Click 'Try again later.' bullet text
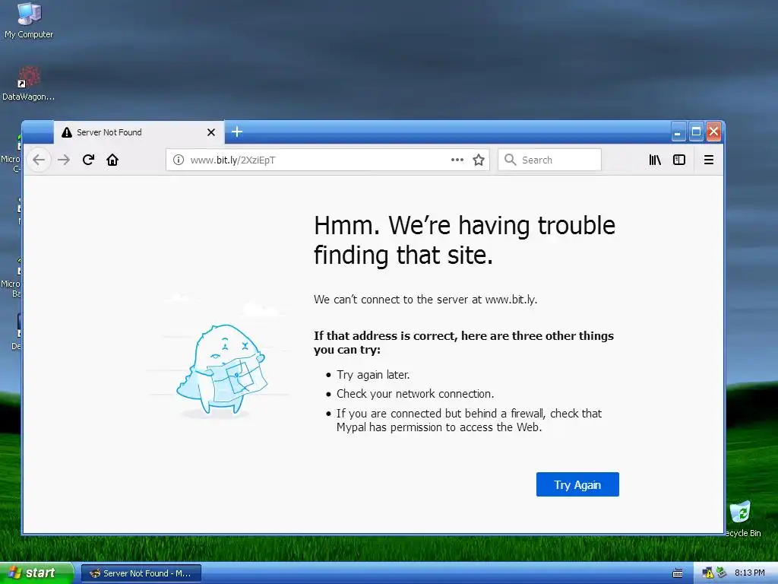Image resolution: width=778 pixels, height=584 pixels. tap(373, 375)
